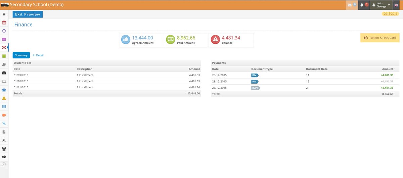Open the Tuition & Fees Card button

[380, 38]
